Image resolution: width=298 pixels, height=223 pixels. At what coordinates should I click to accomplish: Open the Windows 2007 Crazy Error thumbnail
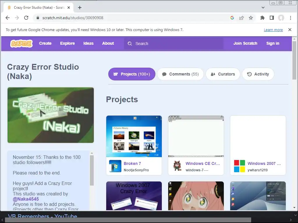pos(134,196)
